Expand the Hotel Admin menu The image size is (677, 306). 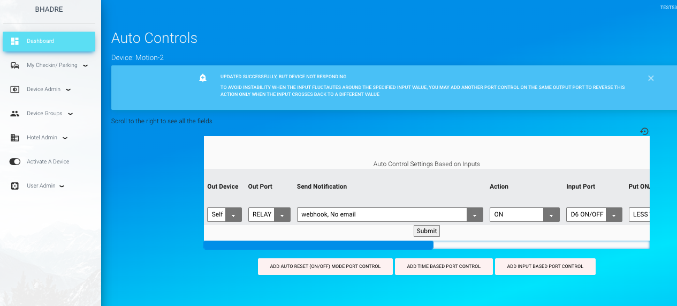point(49,138)
